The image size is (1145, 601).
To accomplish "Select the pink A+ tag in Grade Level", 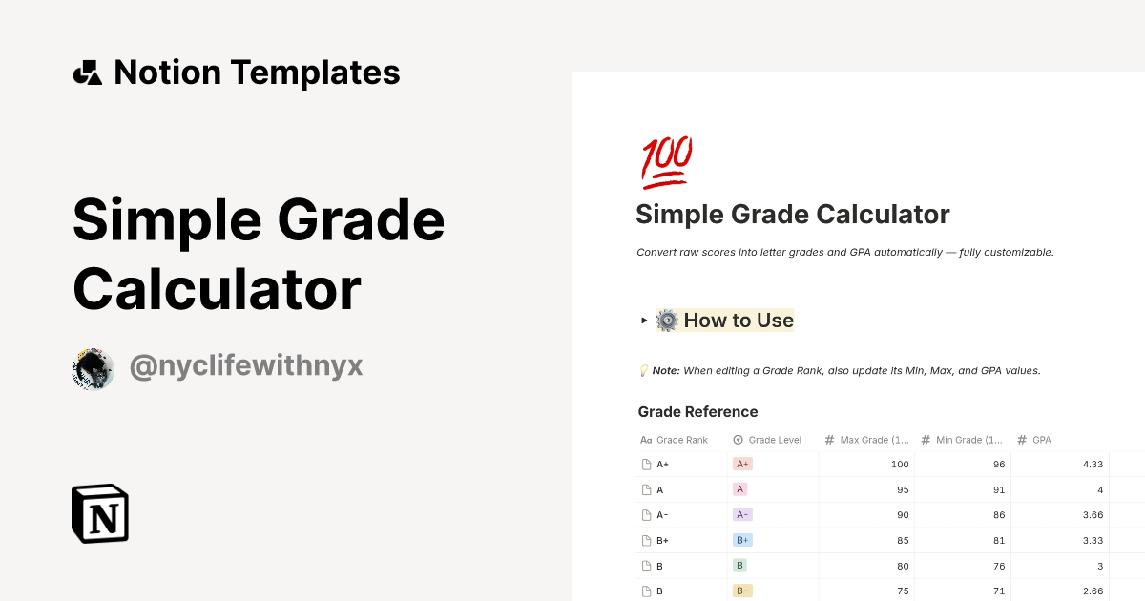I will (741, 464).
